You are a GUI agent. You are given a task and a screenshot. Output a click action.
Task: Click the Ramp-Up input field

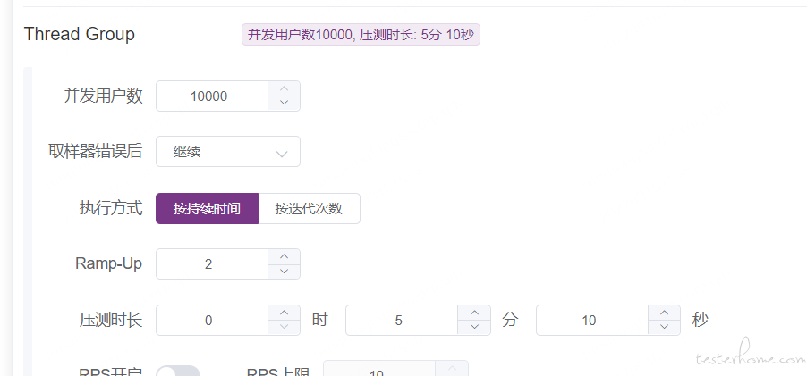(212, 264)
